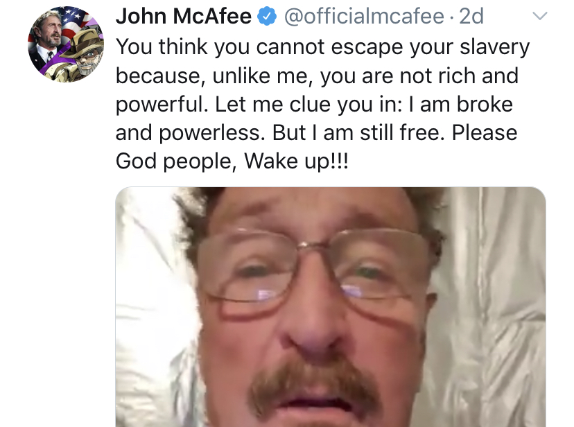The image size is (574, 427).
Task: Play the embedded video in the tweet
Action: pos(331,307)
